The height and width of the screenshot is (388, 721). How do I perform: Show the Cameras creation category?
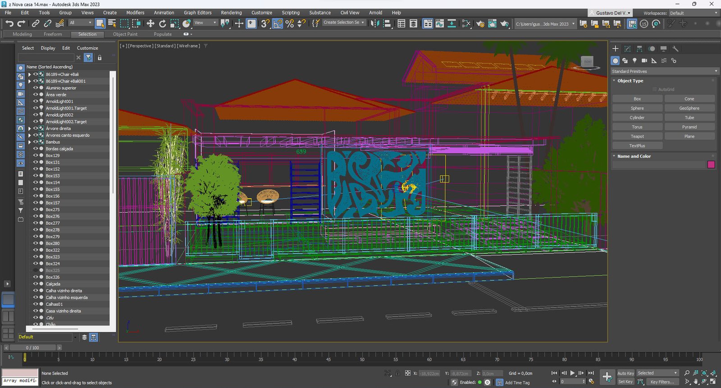[x=644, y=60]
